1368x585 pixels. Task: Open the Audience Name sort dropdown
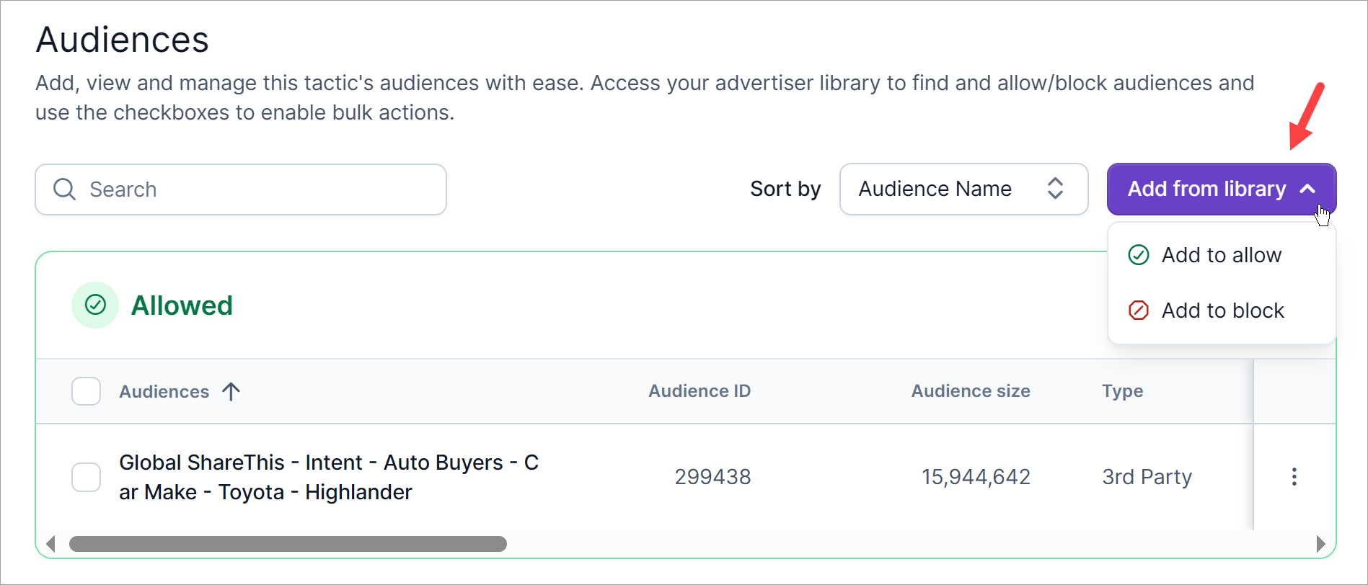pyautogui.click(x=963, y=189)
